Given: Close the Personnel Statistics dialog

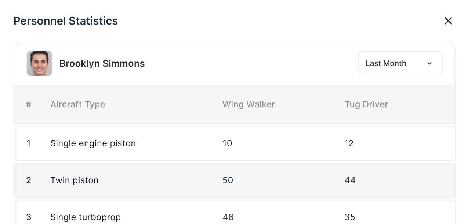Looking at the screenshot, I should (448, 21).
